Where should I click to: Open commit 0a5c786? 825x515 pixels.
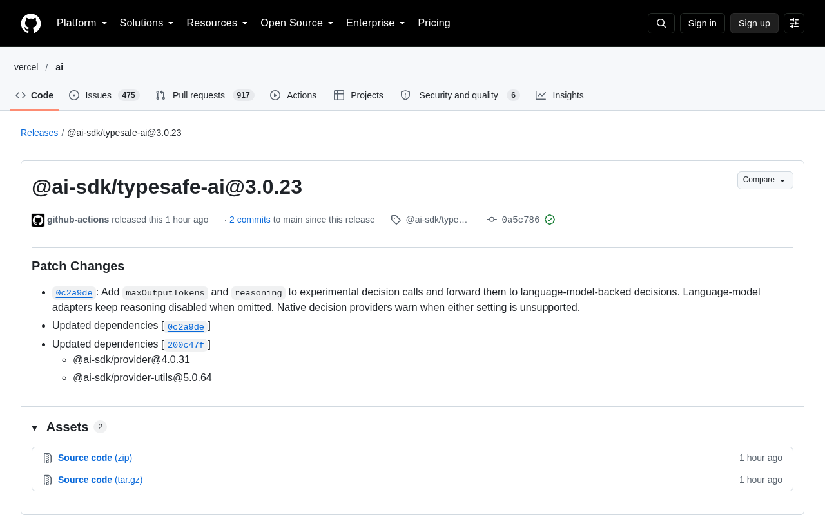click(521, 220)
